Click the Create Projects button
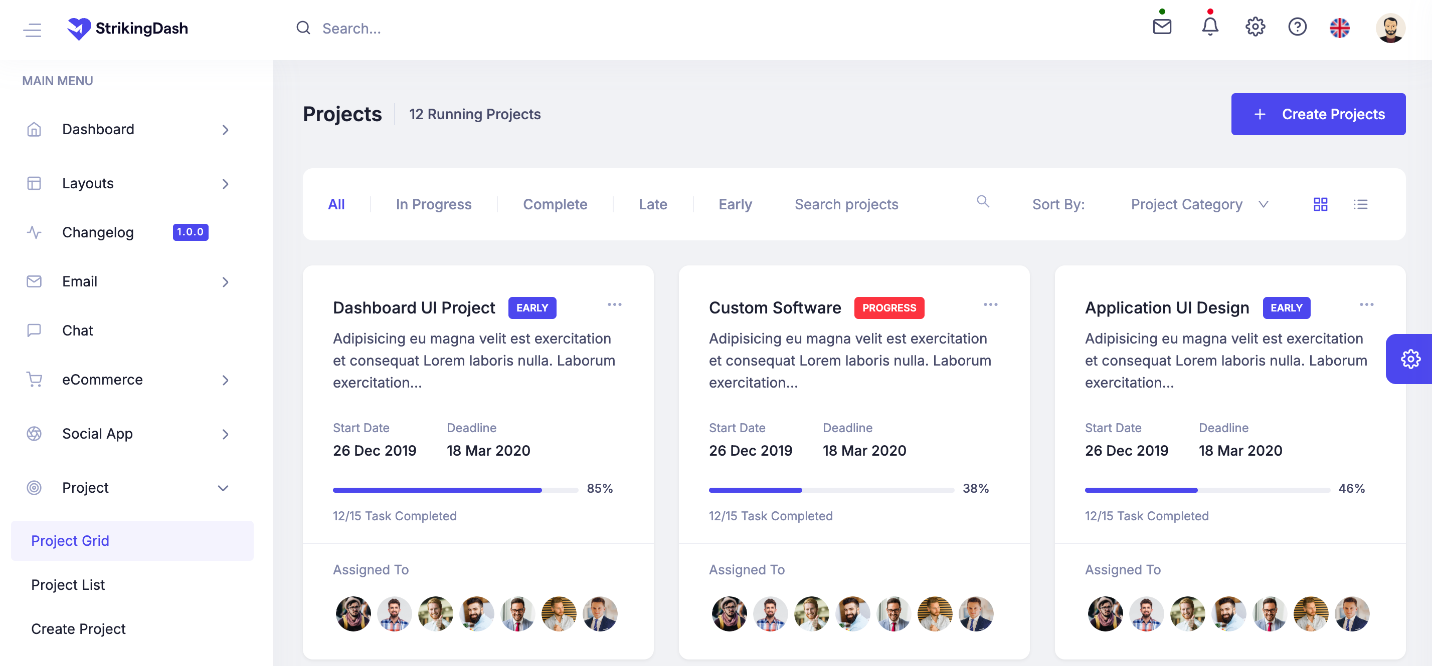The image size is (1432, 666). click(x=1319, y=114)
